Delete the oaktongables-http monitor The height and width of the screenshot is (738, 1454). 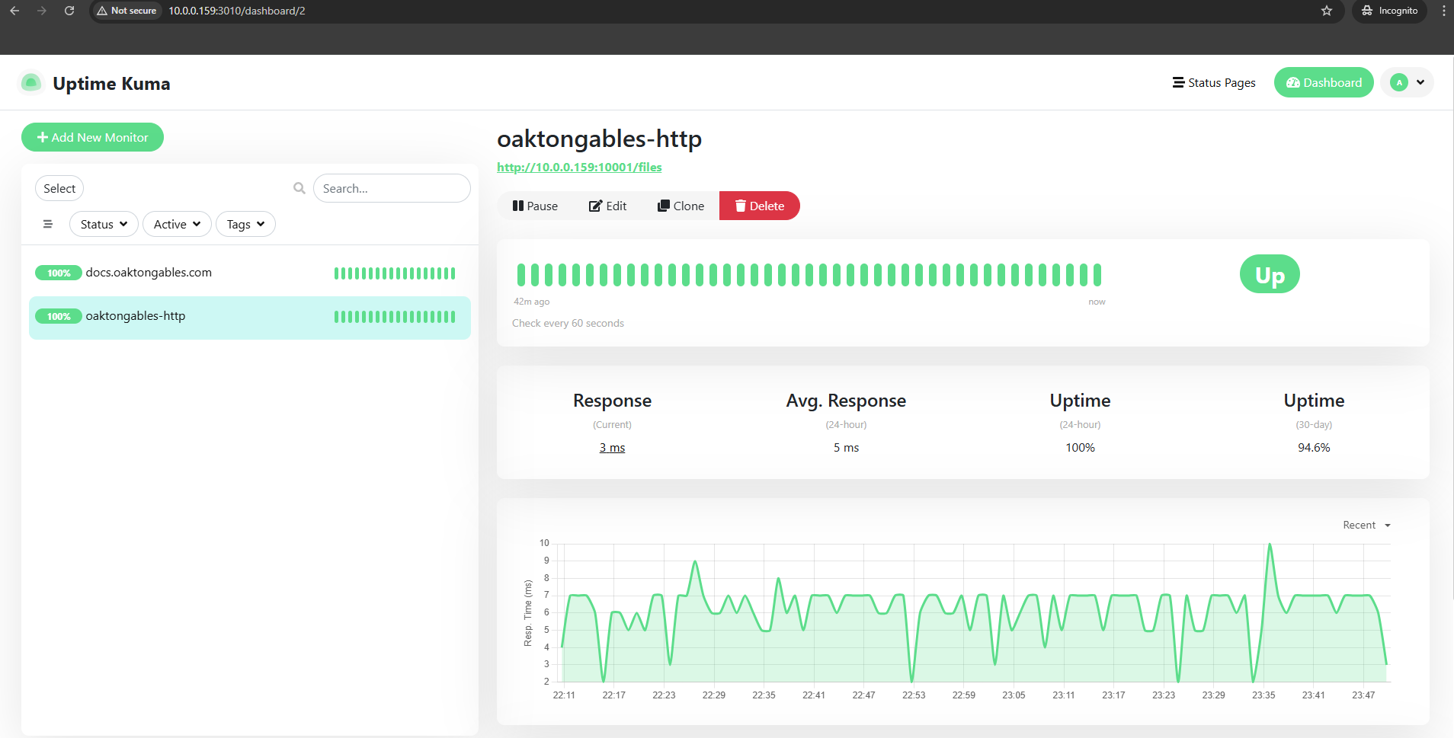point(759,206)
